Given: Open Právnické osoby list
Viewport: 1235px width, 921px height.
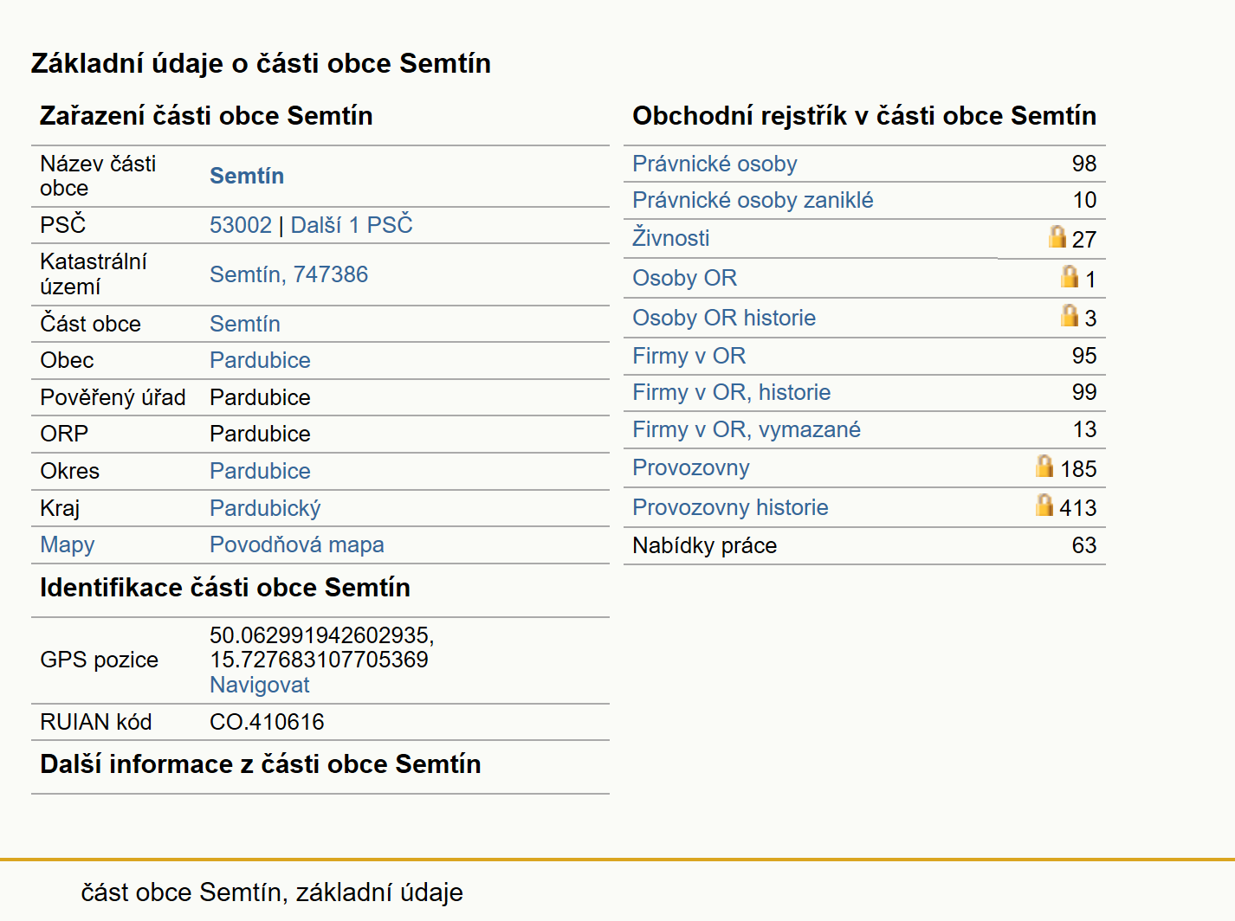Looking at the screenshot, I should (714, 164).
